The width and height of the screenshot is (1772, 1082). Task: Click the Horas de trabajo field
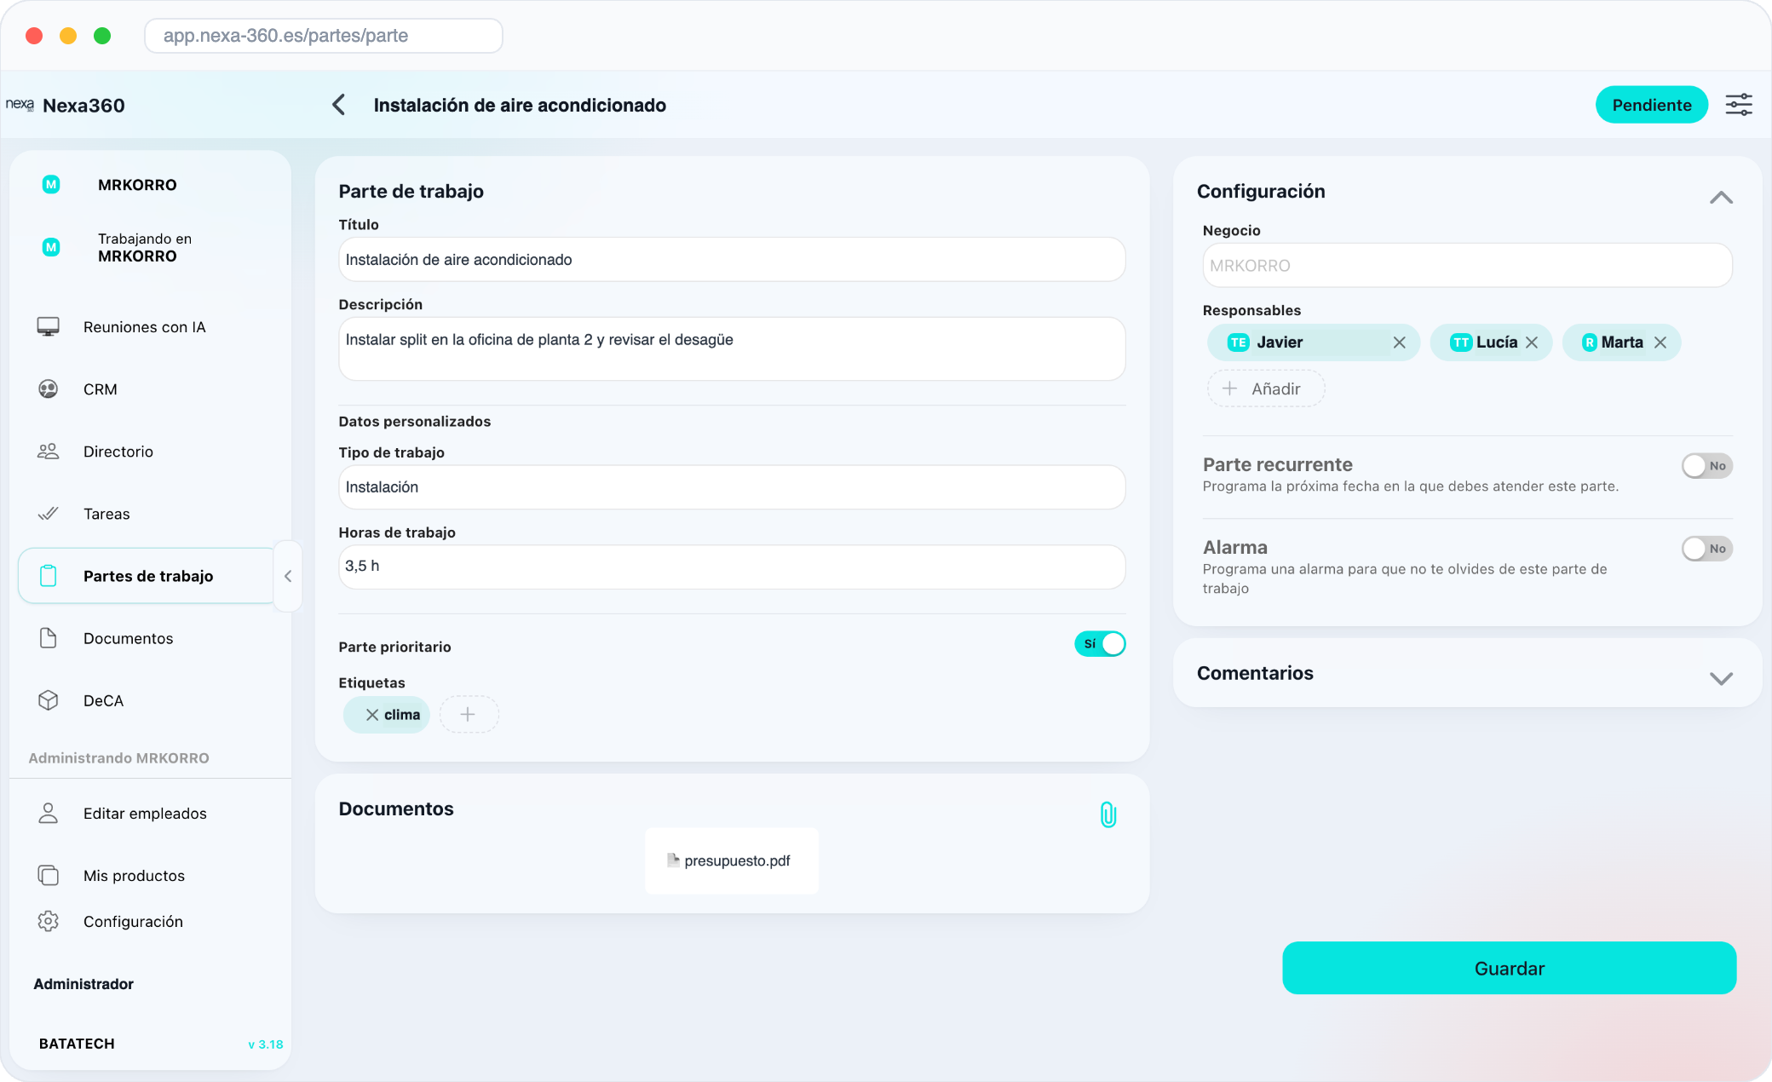point(732,567)
